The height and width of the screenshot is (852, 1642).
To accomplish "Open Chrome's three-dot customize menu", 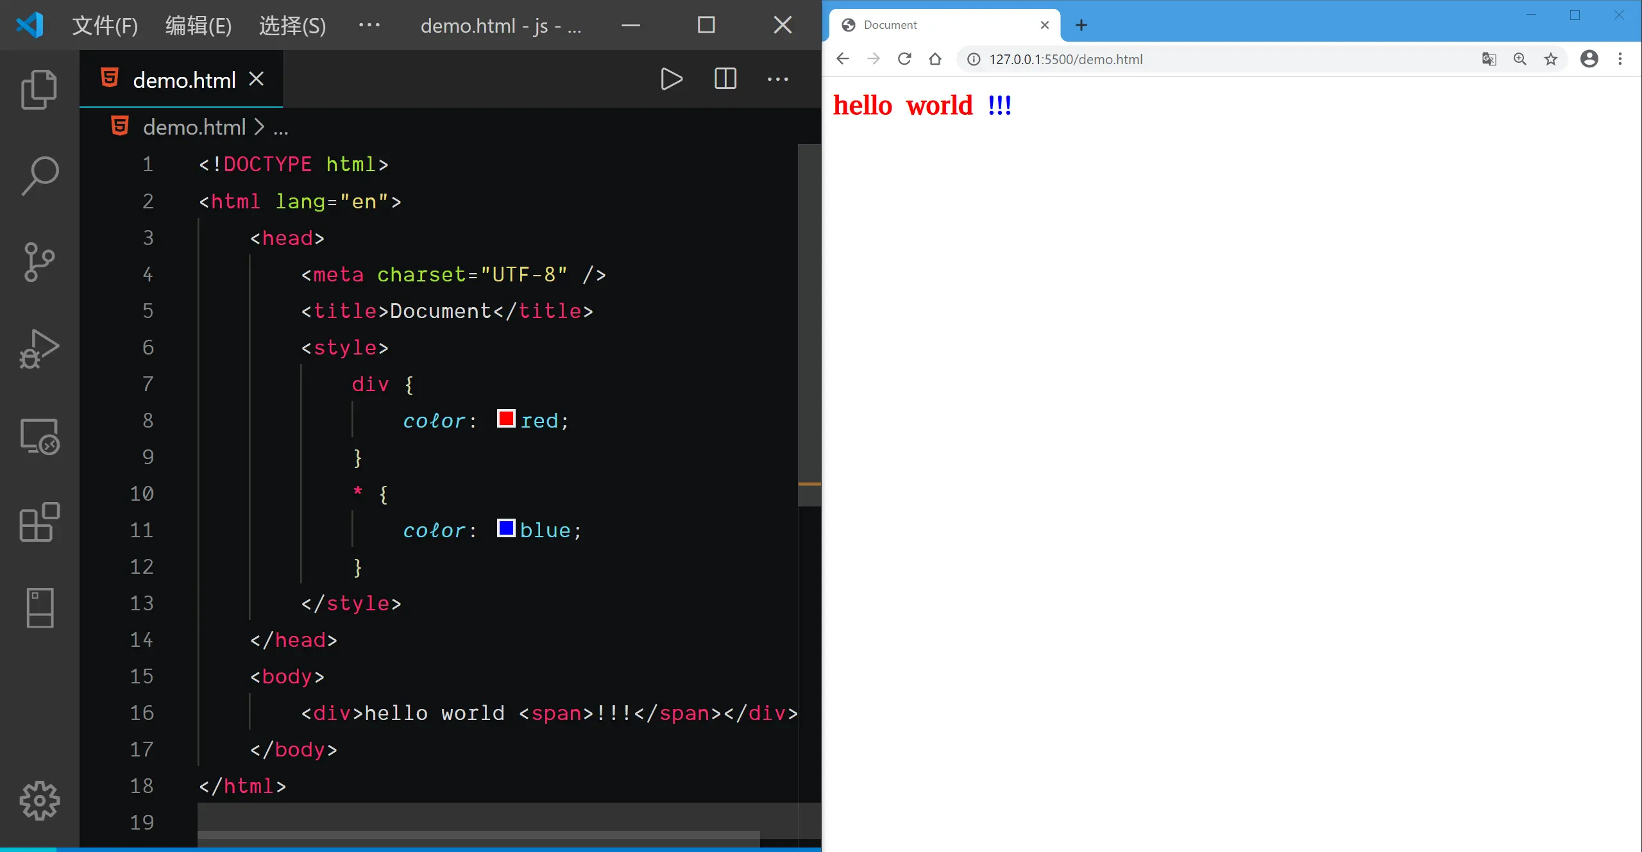I will (x=1620, y=60).
